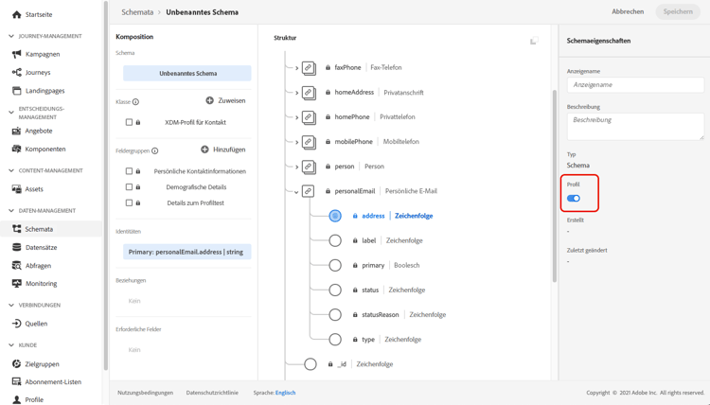Click the Struktur panel top-right icon
710x405 pixels.
534,41
